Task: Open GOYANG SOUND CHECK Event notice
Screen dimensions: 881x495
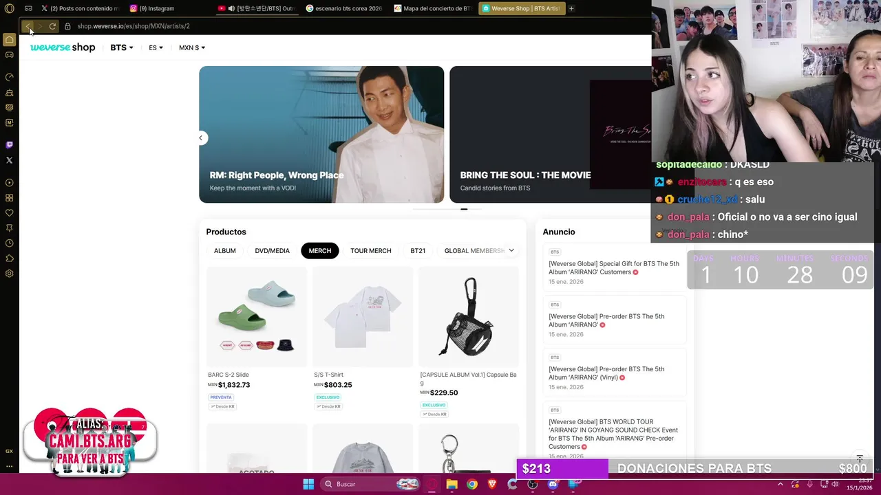Action: pyautogui.click(x=613, y=434)
